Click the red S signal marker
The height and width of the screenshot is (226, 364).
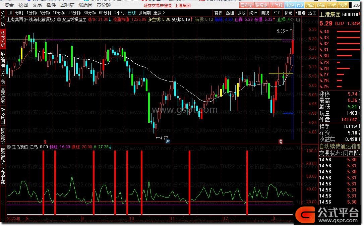[x=45, y=142]
